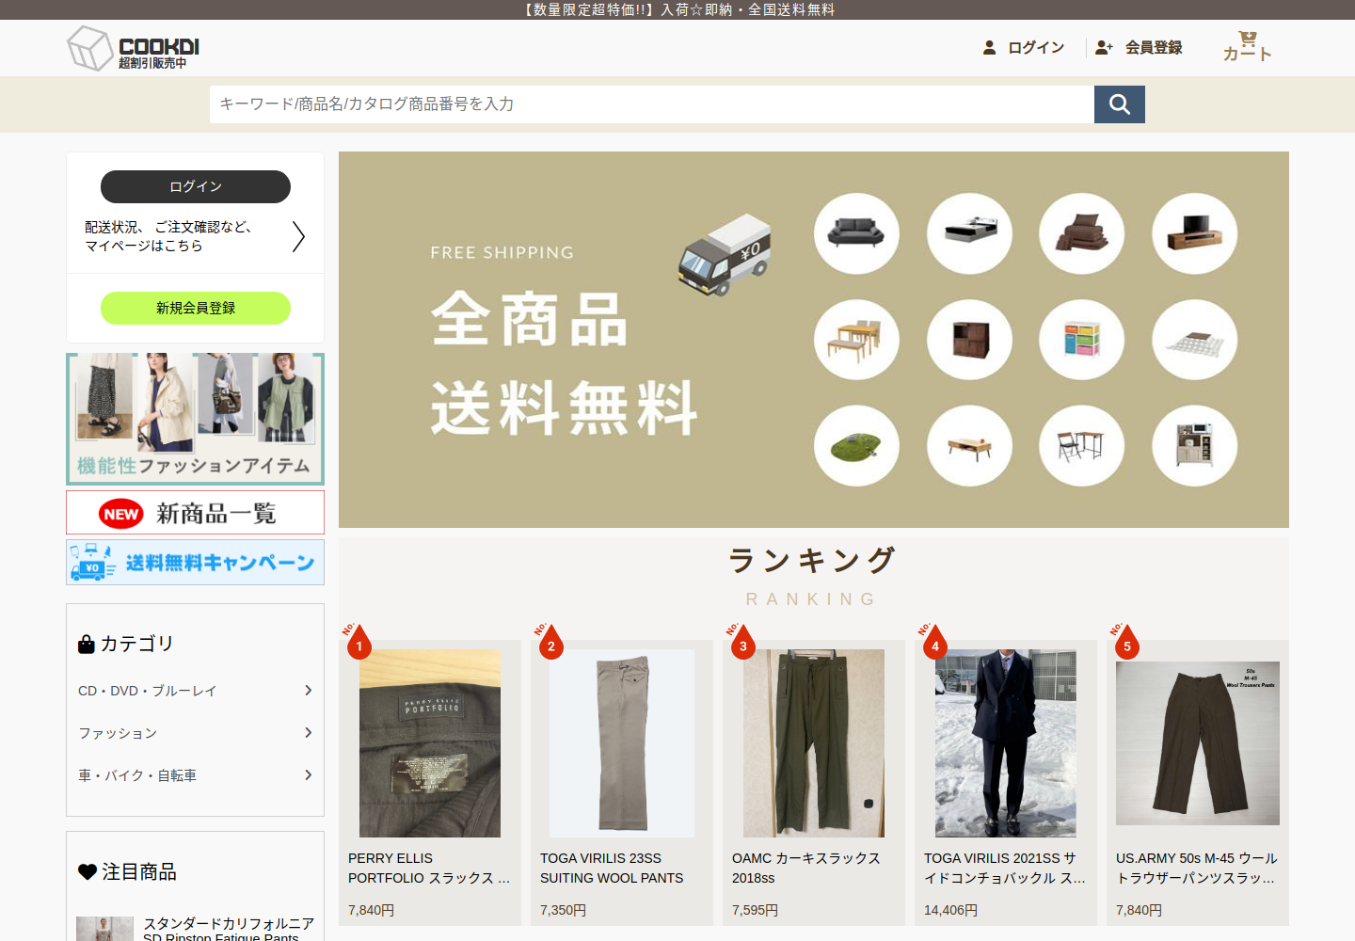Open rank 3 OAMC カーキスラックス product image
This screenshot has width=1355, height=941.
click(x=814, y=743)
